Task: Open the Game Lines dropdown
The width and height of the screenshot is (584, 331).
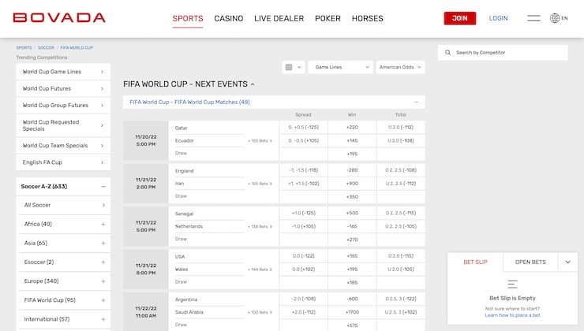Action: pyautogui.click(x=340, y=67)
